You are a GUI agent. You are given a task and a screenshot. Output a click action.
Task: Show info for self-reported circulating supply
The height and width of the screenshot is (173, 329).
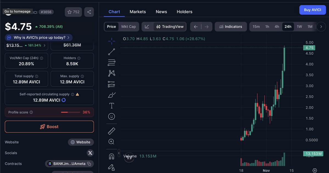click(72, 94)
